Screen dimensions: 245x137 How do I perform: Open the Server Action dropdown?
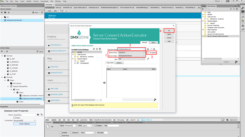click(132, 56)
